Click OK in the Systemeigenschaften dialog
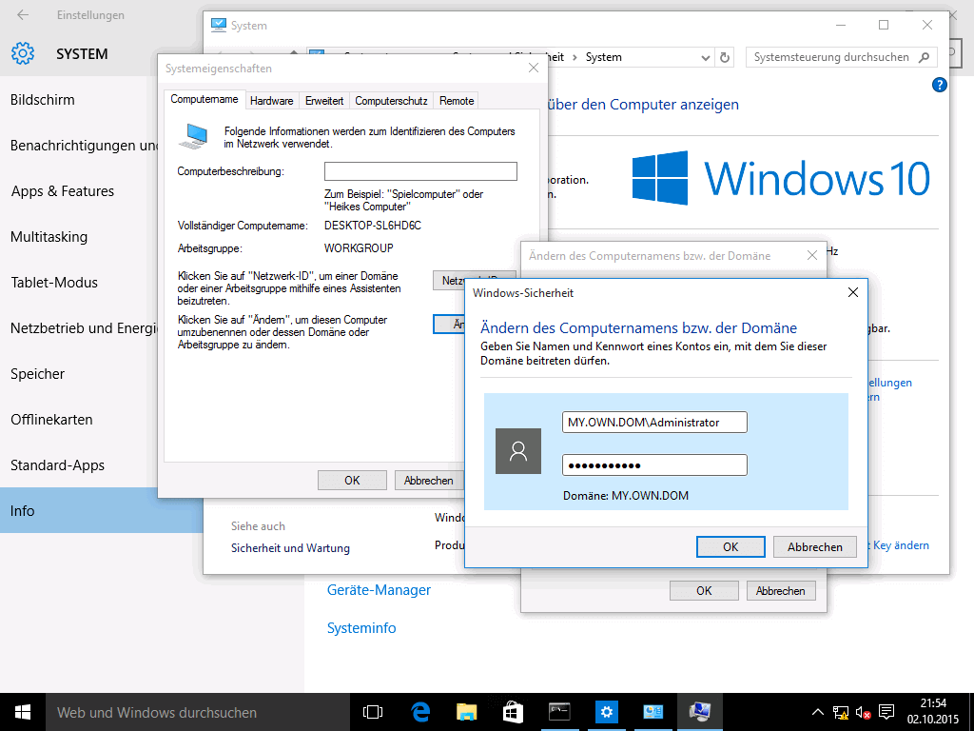The image size is (974, 731). coord(352,481)
